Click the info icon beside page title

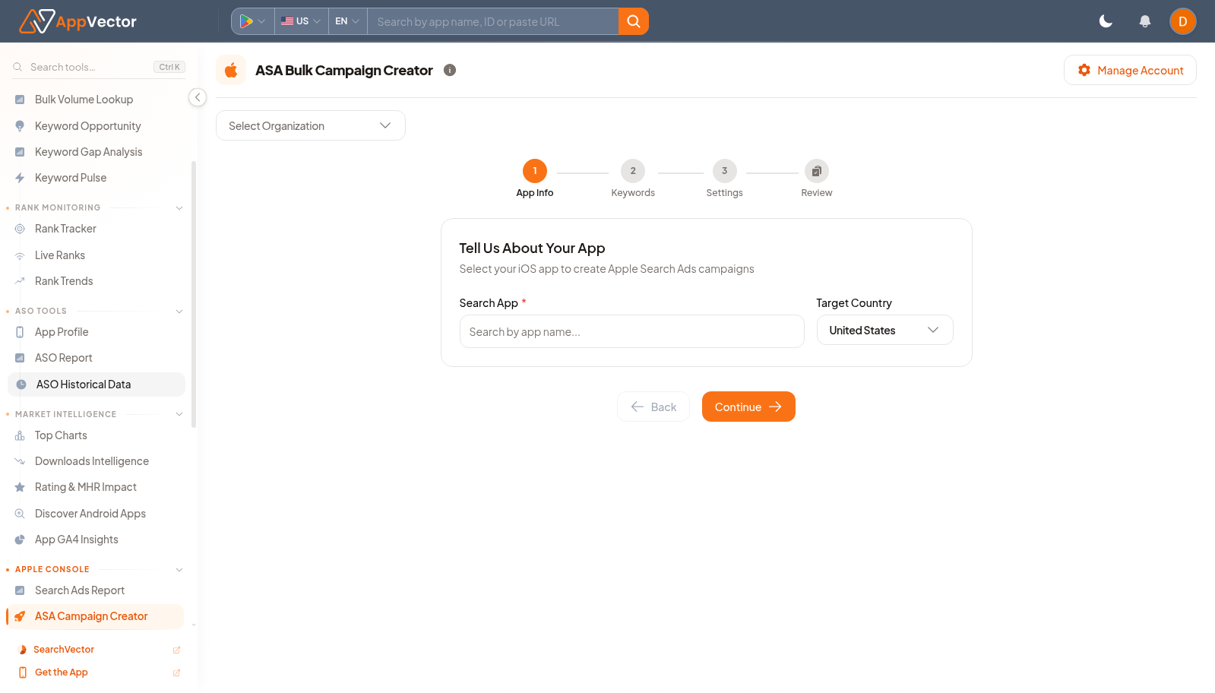(450, 70)
